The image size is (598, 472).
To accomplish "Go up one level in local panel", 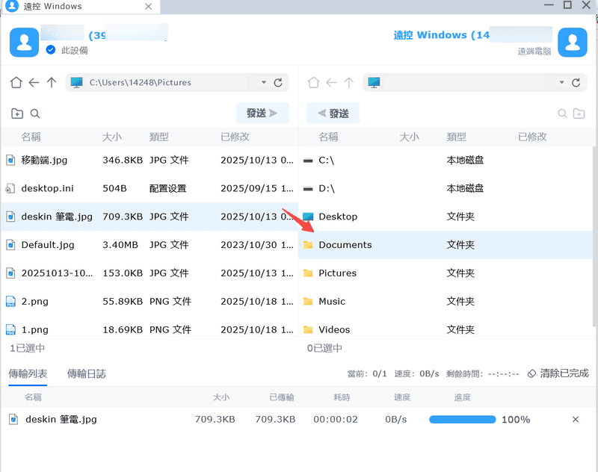I will [52, 82].
